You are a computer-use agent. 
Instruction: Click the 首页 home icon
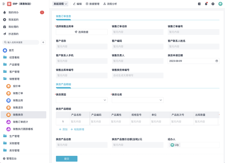pos(5,50)
